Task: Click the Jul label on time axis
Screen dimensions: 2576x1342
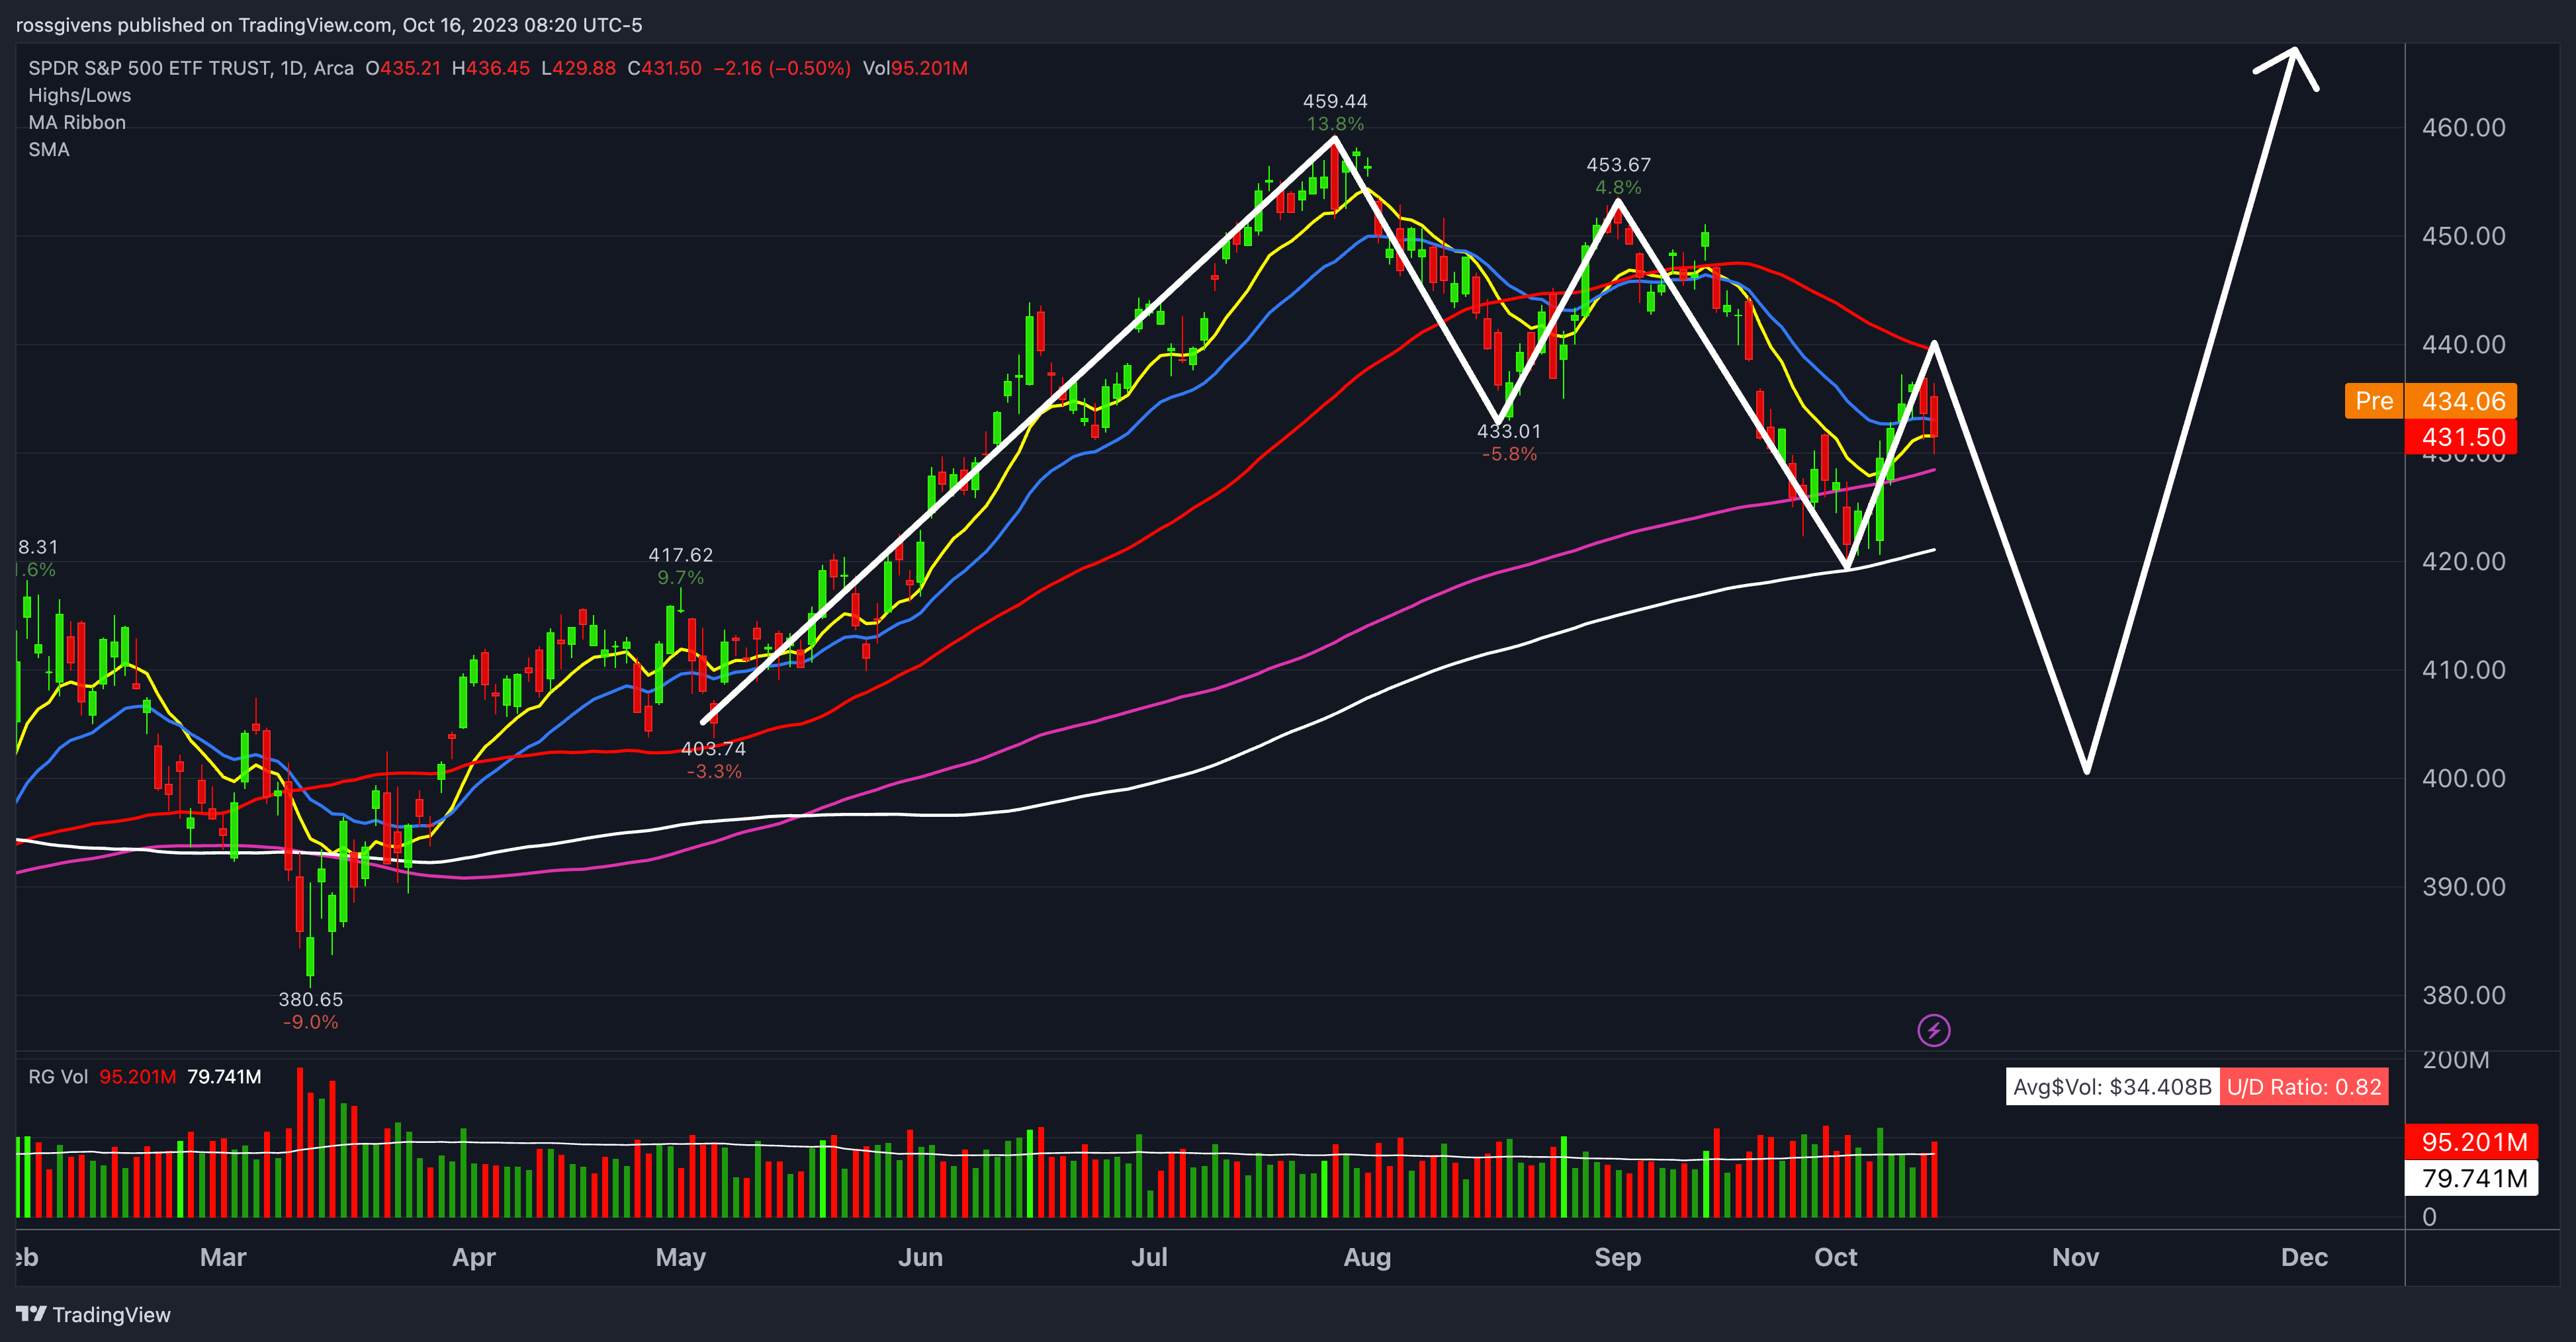Action: 1149,1257
